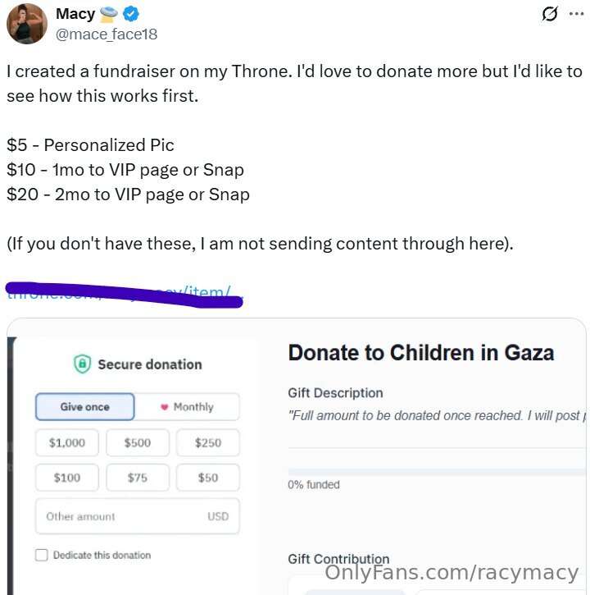This screenshot has width=590, height=595.
Task: Open Macy's profile avatar picture
Action: [27, 24]
